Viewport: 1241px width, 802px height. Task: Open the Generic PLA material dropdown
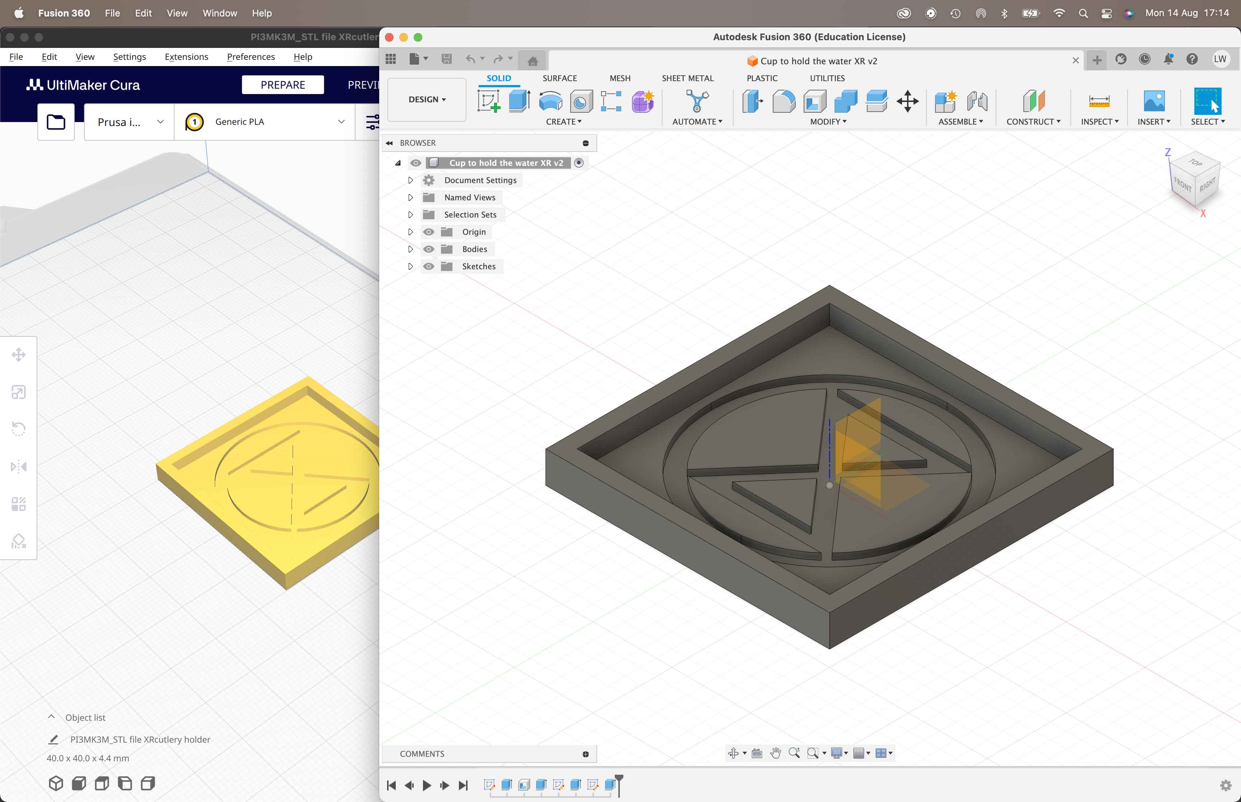[x=265, y=122]
